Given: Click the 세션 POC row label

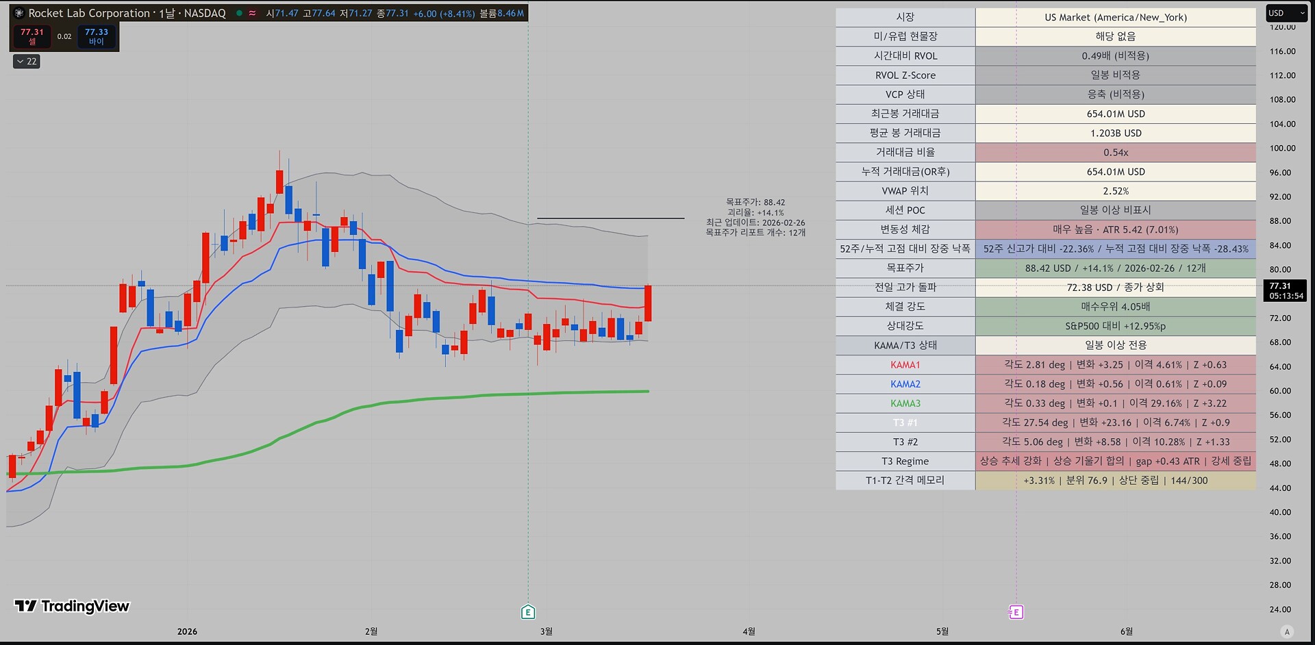Looking at the screenshot, I should (x=905, y=210).
